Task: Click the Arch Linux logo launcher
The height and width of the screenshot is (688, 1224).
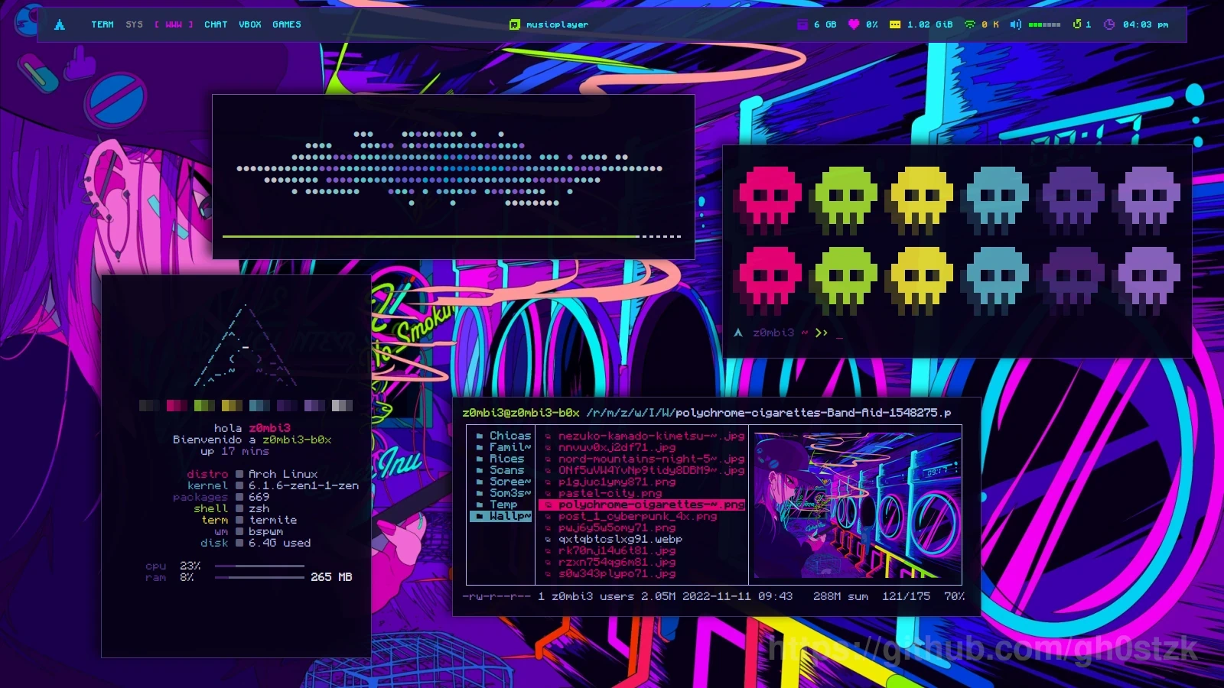Action: pos(60,24)
